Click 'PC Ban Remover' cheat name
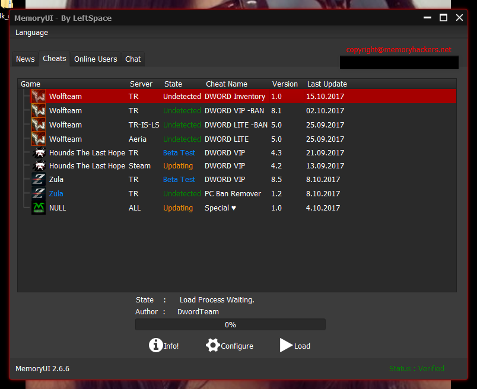This screenshot has width=477, height=389. point(233,193)
